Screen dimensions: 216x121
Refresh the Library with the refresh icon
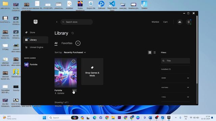[73, 33]
